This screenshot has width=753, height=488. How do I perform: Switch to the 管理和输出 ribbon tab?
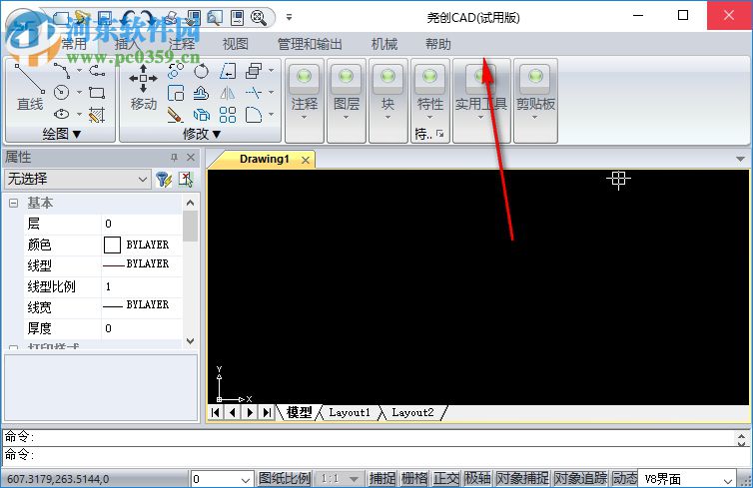(x=310, y=44)
